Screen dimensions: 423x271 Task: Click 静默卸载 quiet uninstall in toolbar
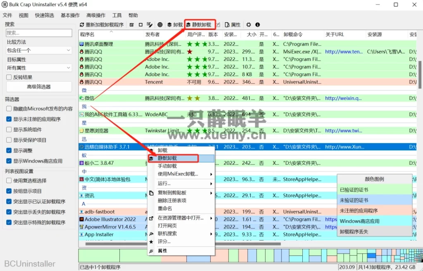(x=199, y=25)
